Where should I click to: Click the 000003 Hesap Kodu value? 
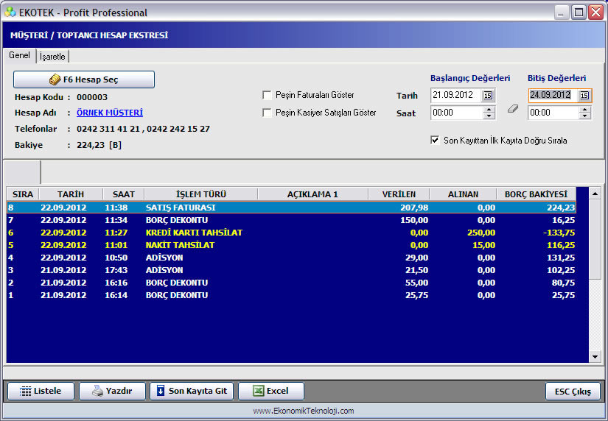[x=92, y=97]
